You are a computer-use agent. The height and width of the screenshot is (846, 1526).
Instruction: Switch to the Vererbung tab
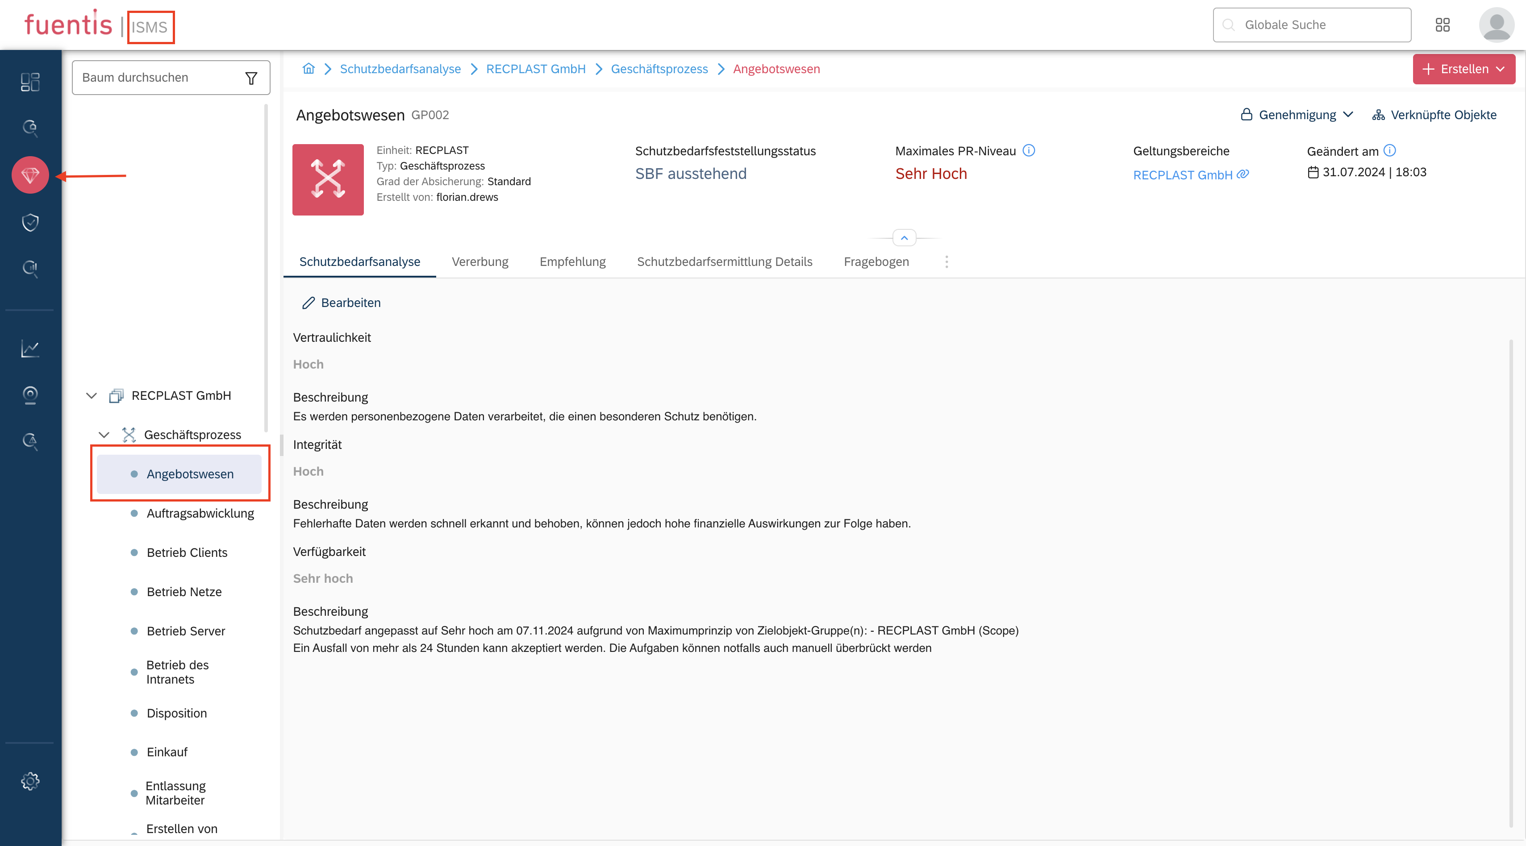480,261
